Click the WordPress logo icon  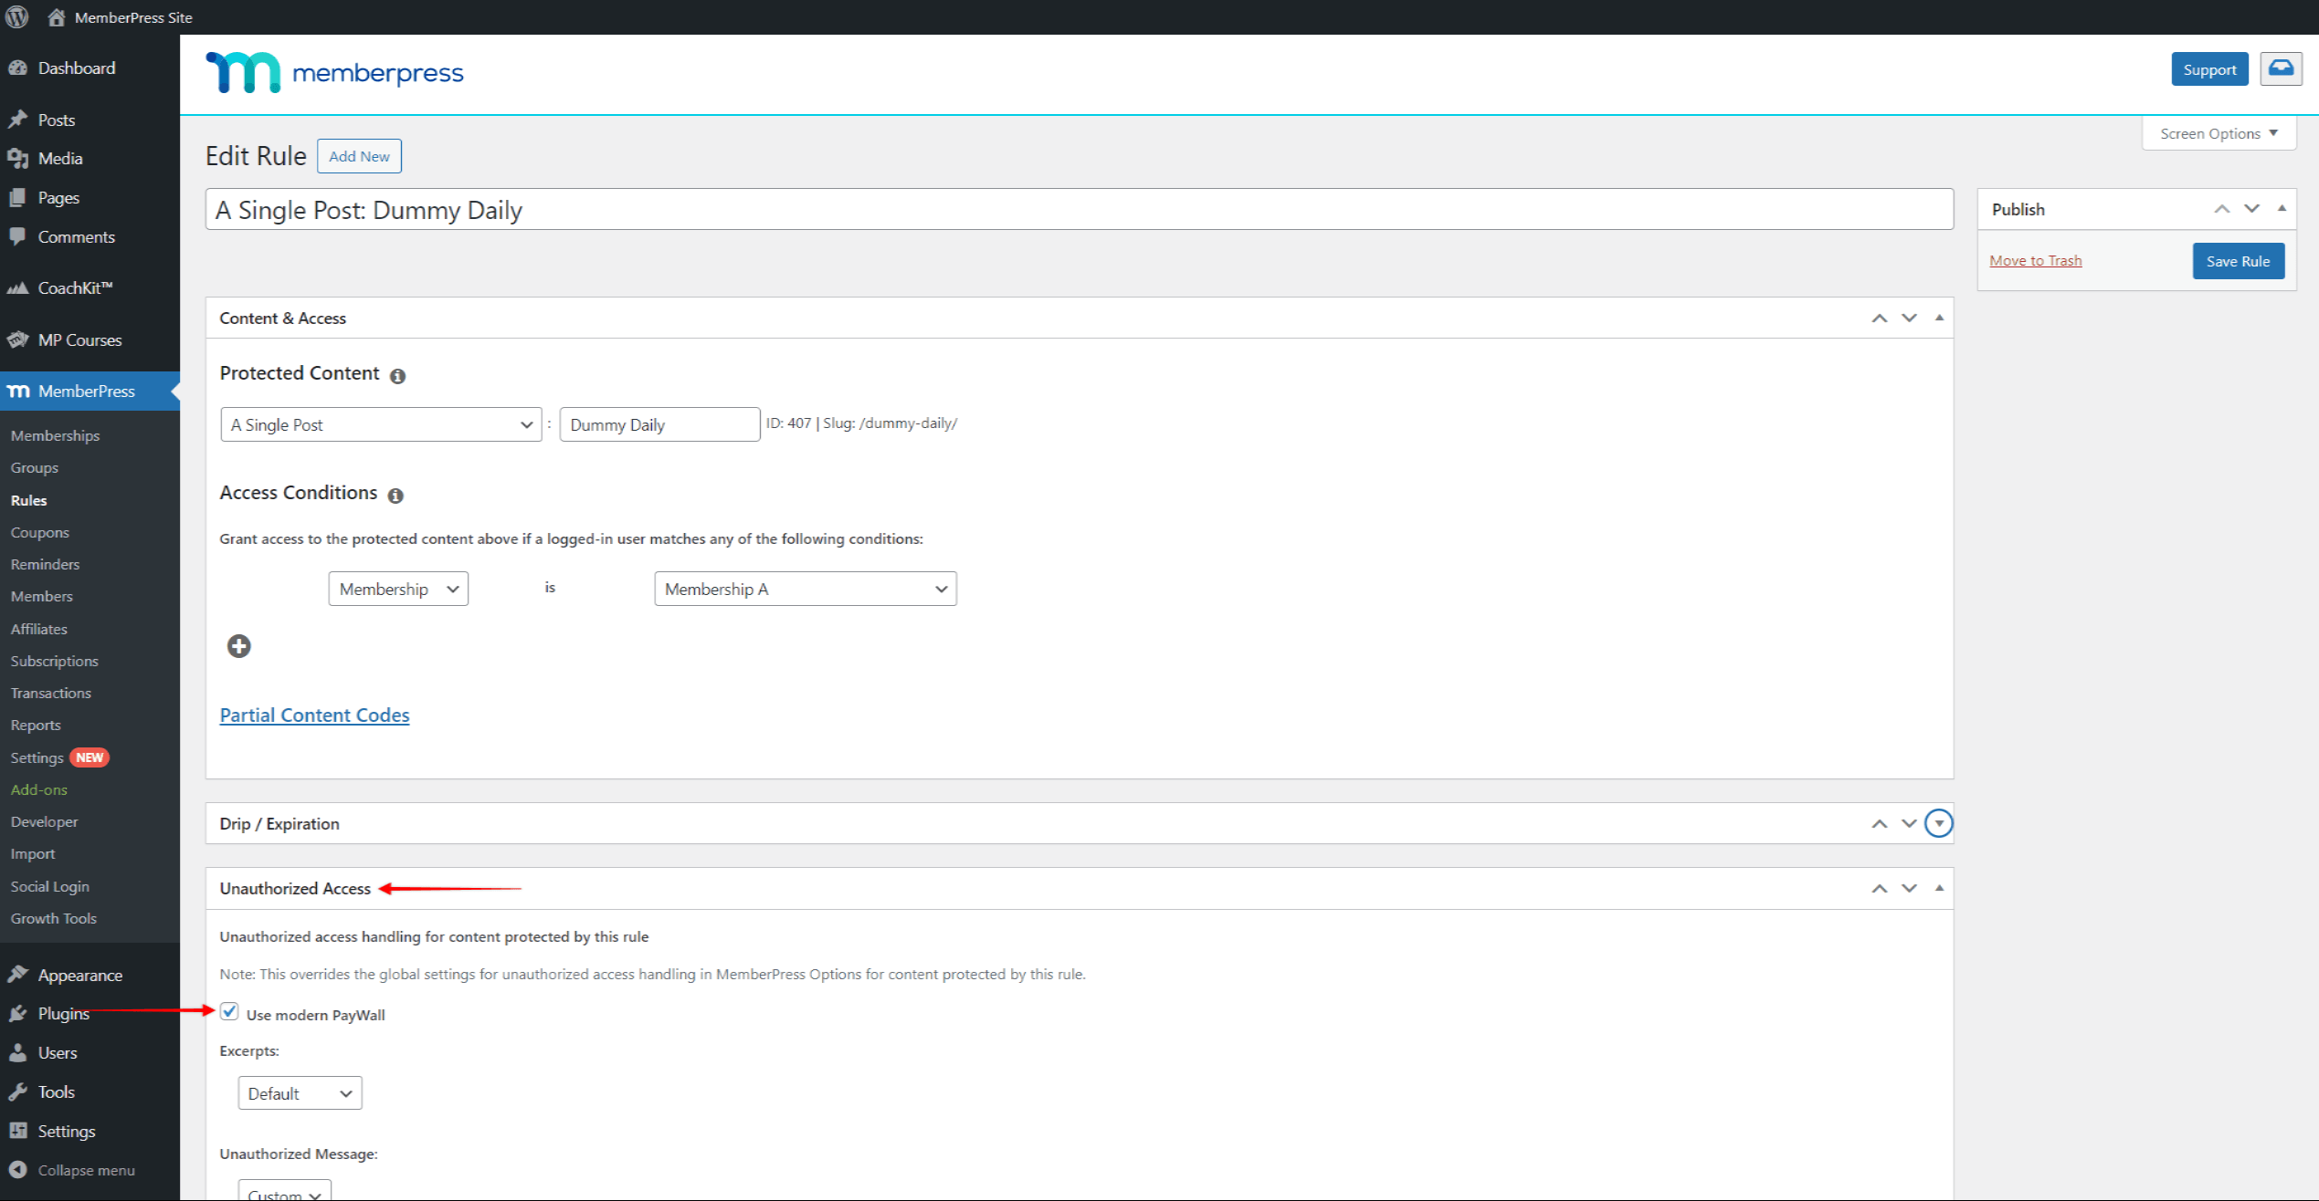coord(17,16)
